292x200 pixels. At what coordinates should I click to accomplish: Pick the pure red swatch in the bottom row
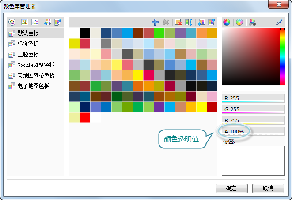pos(85,118)
